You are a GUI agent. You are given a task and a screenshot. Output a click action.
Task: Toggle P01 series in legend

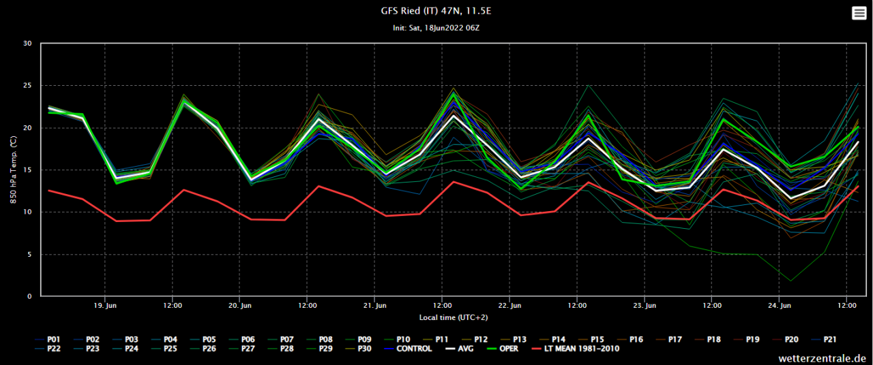(x=55, y=339)
